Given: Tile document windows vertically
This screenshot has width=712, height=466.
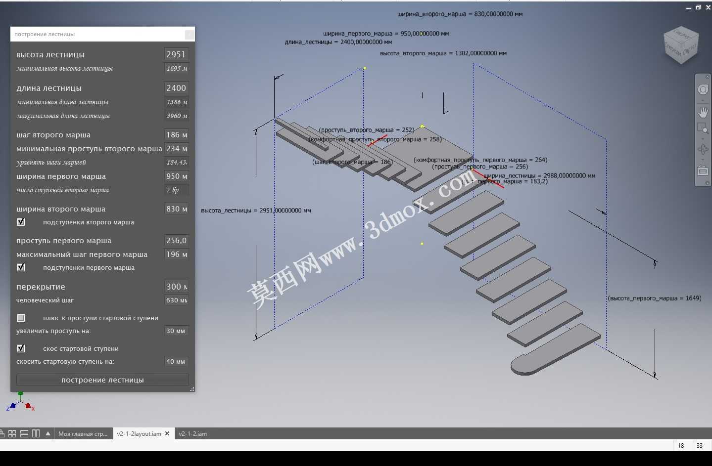Looking at the screenshot, I should coord(36,433).
